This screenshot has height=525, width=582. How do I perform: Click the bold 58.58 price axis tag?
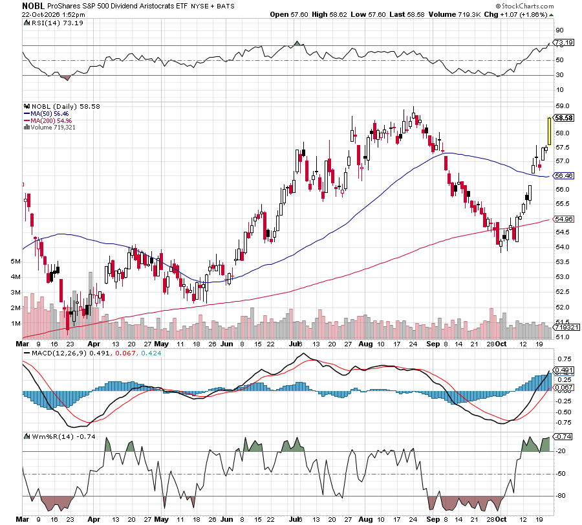pos(564,118)
